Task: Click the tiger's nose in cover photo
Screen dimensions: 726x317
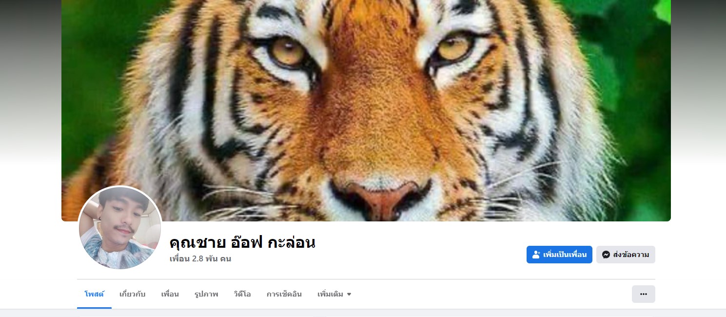Action: click(x=380, y=200)
